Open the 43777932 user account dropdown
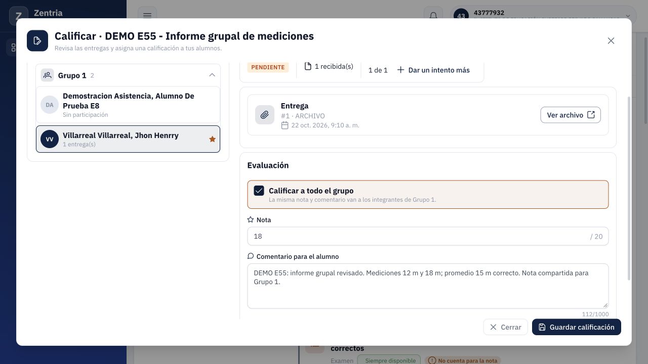This screenshot has width=648, height=364. click(543, 16)
